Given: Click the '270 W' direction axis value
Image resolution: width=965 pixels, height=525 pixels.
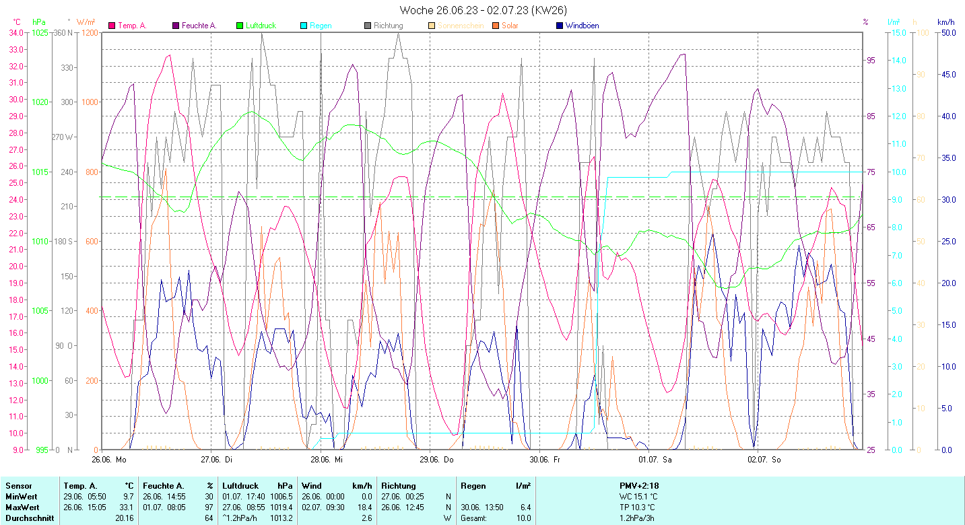Looking at the screenshot, I should tap(63, 137).
